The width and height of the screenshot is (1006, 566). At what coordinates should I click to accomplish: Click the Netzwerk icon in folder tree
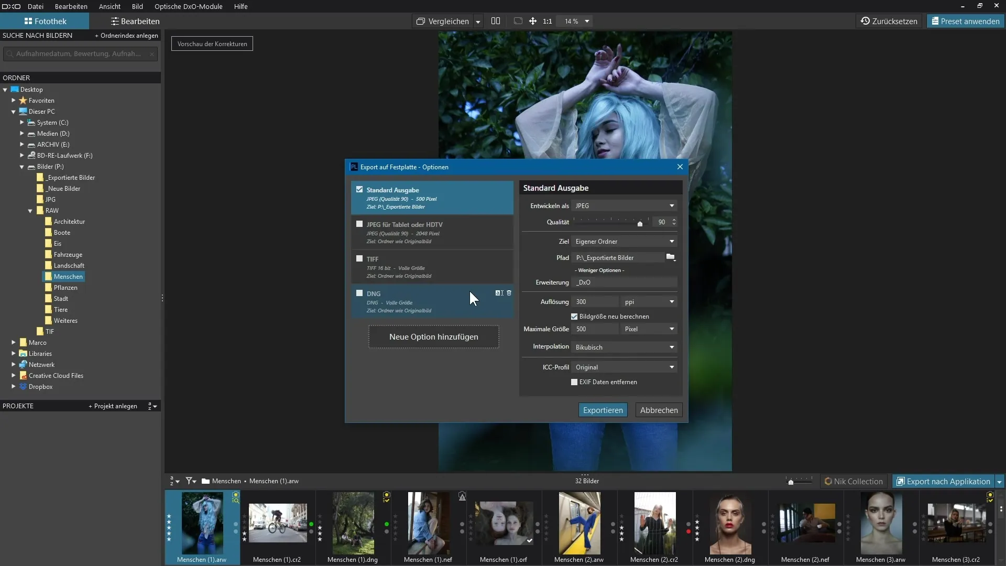coord(23,365)
